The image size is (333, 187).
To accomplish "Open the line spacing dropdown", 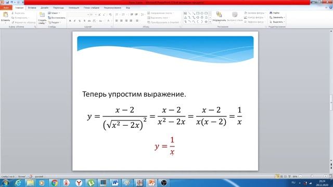I will tap(143, 15).
